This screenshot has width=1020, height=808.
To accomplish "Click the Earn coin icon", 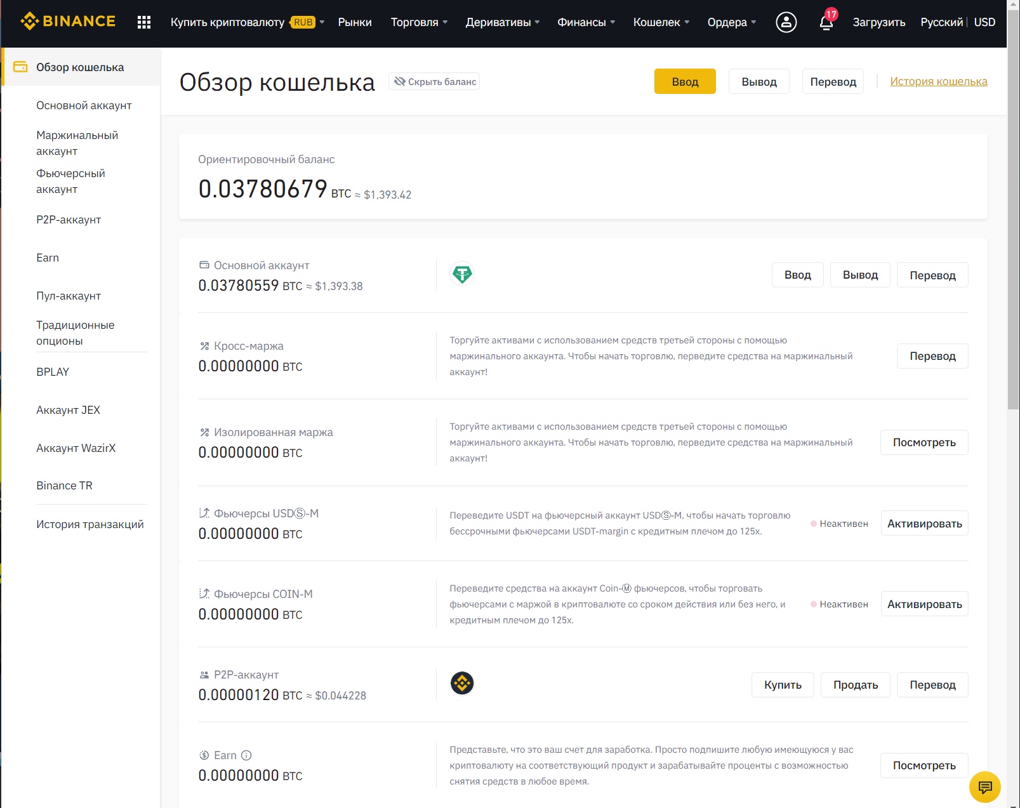I will (204, 755).
